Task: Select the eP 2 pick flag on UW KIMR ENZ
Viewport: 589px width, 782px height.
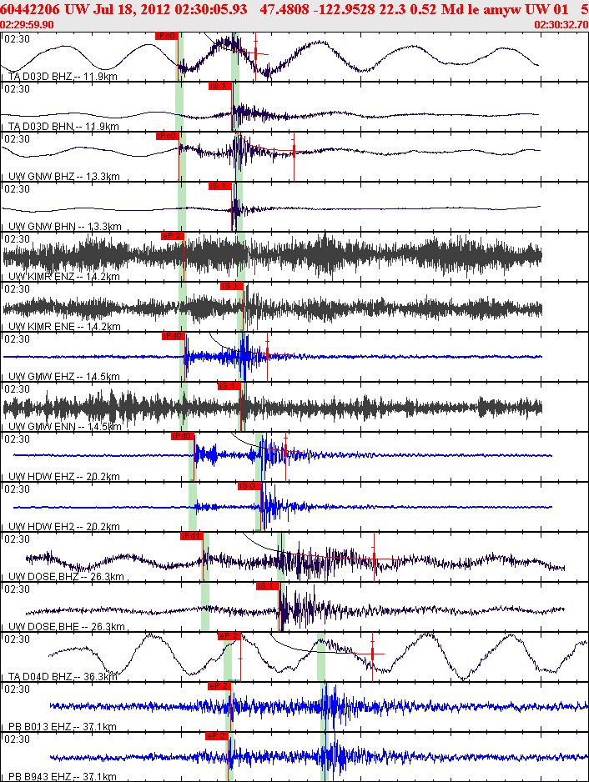Action: pos(172,236)
